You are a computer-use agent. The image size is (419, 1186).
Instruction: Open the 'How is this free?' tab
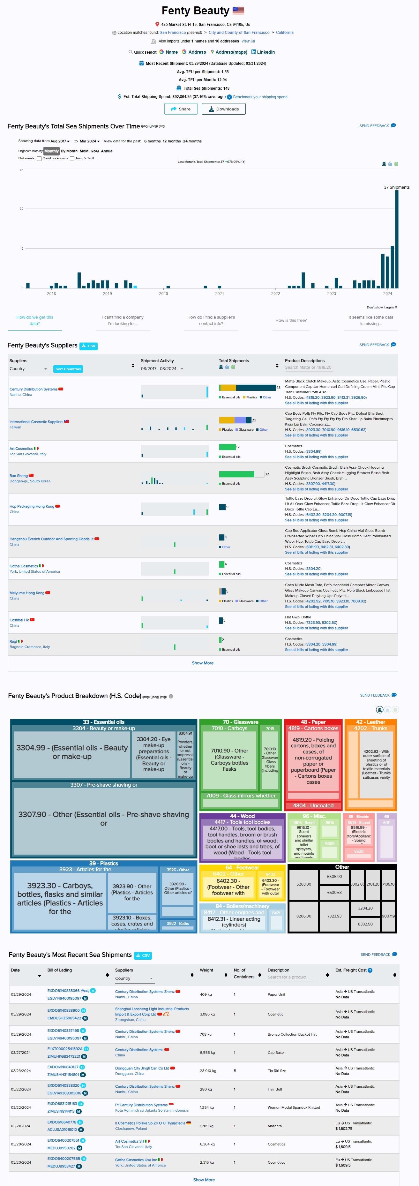click(x=291, y=321)
